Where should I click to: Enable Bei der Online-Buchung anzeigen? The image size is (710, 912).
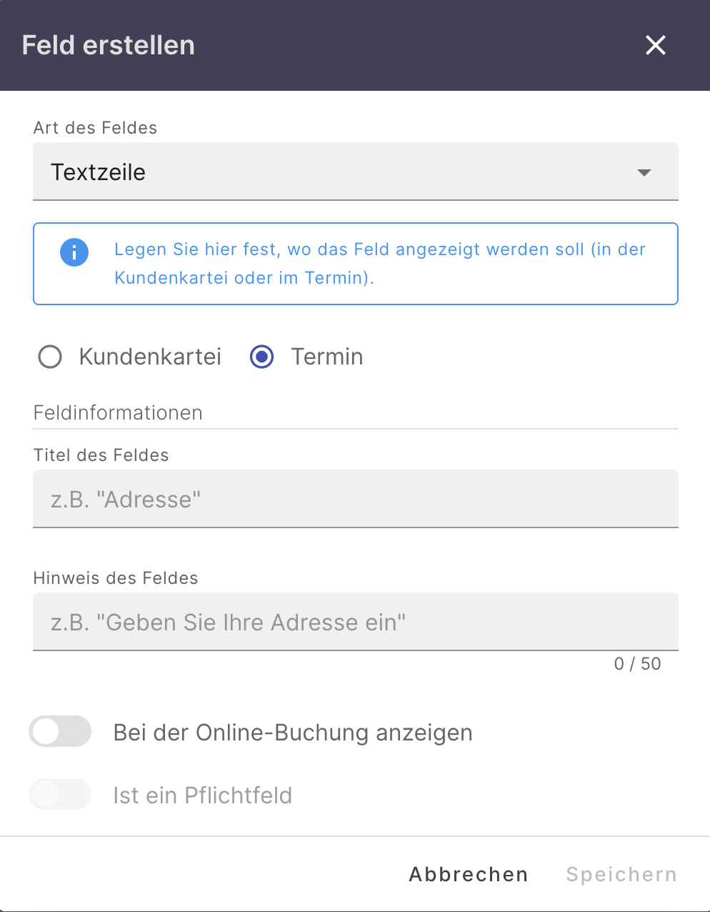(60, 731)
